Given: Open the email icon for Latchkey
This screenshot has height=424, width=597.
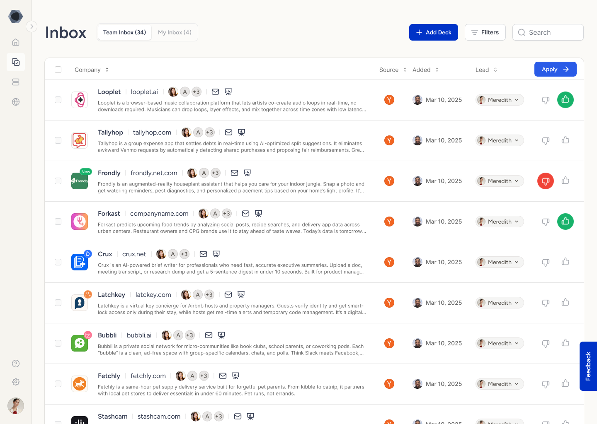Looking at the screenshot, I should 228,294.
